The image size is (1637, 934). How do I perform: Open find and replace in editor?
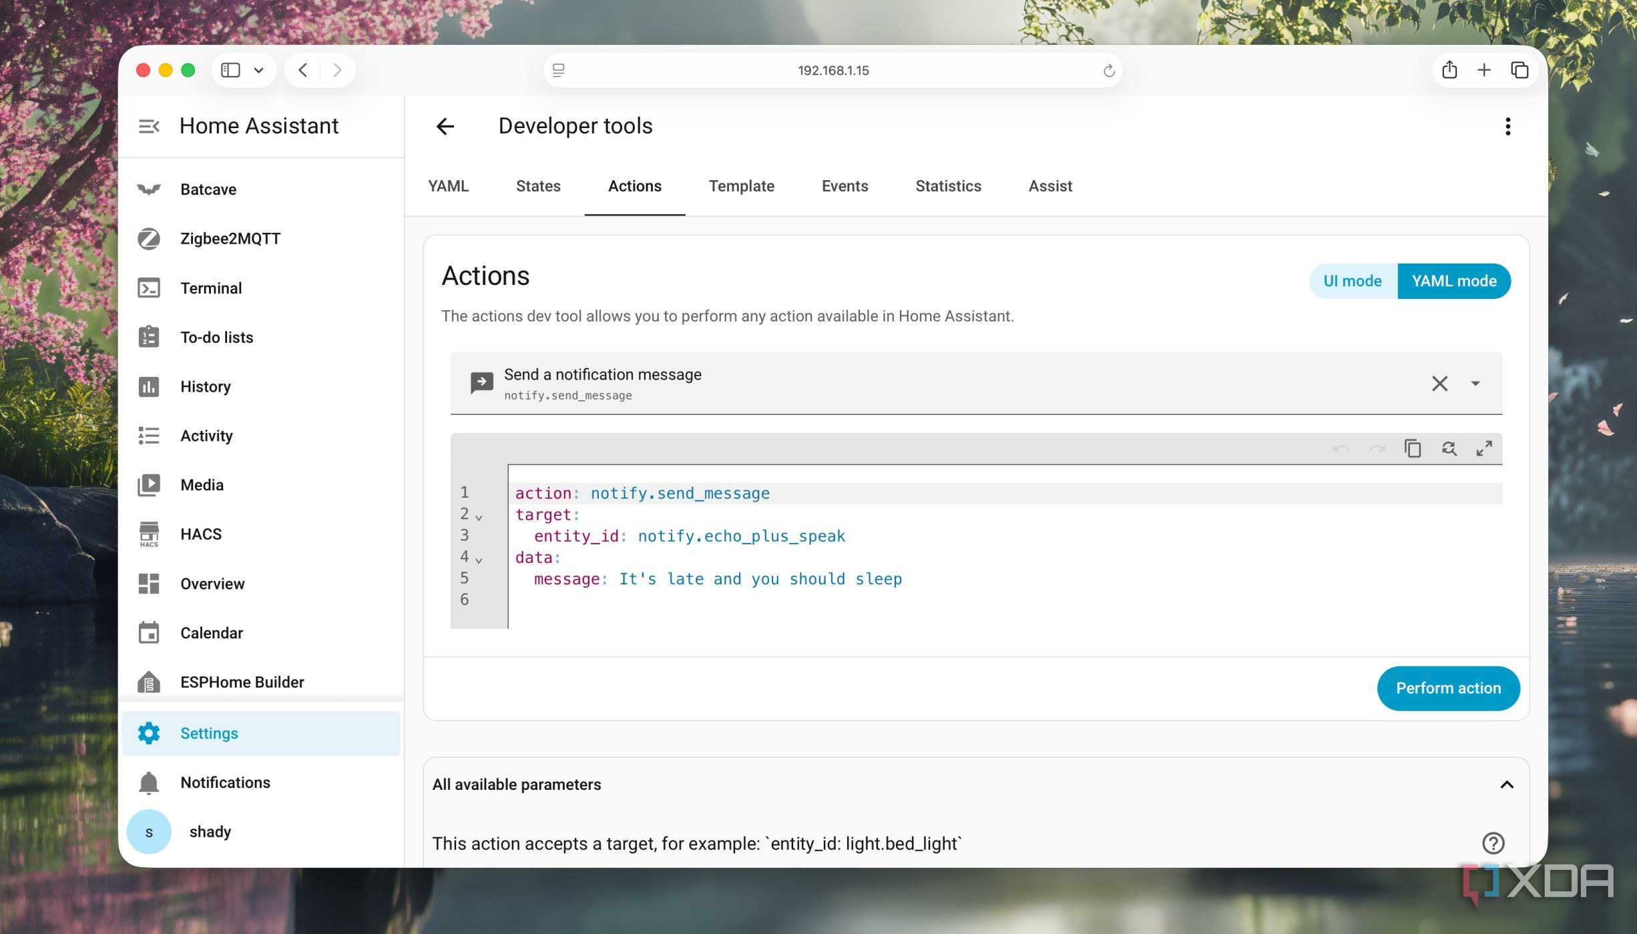point(1449,449)
